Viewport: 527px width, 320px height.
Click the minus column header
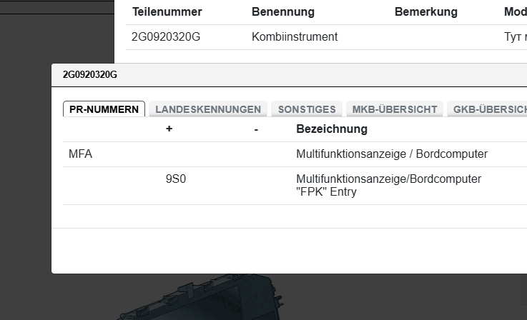[x=256, y=129]
